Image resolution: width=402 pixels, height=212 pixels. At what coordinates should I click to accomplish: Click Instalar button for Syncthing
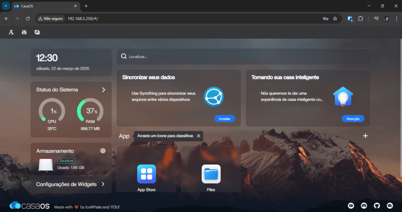(x=225, y=119)
